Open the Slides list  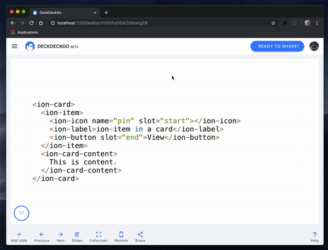[77, 237]
